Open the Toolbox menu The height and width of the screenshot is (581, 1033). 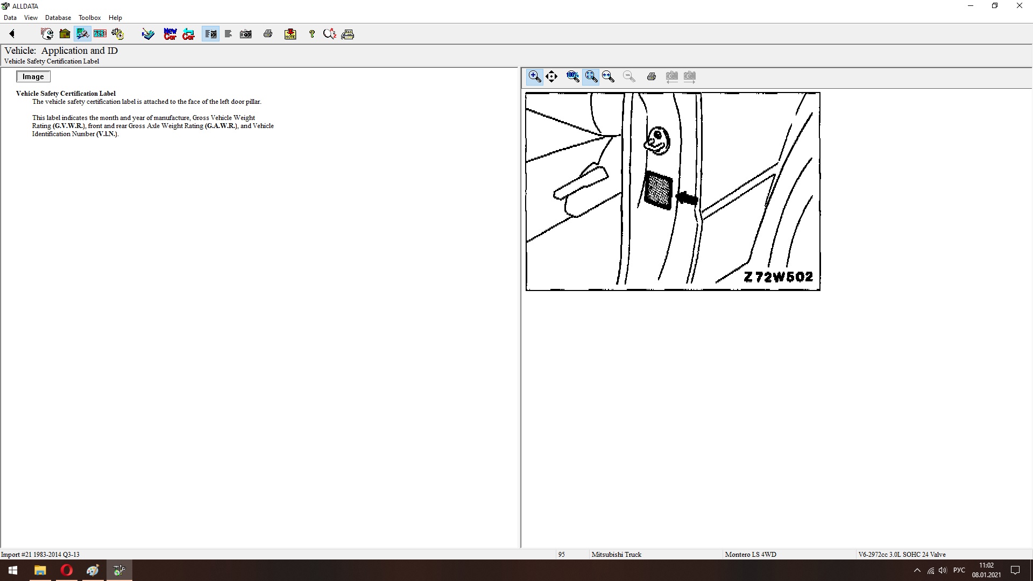[89, 18]
